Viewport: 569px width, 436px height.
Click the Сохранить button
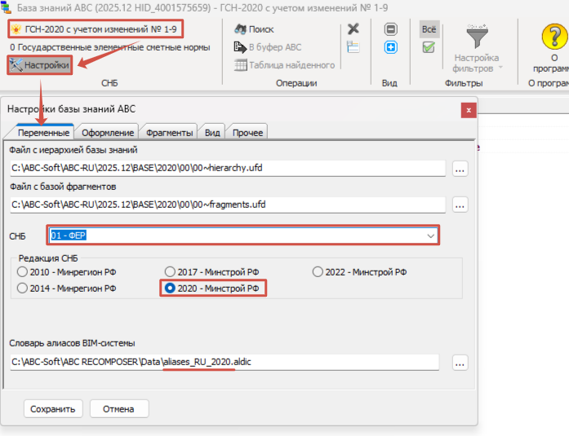click(53, 409)
